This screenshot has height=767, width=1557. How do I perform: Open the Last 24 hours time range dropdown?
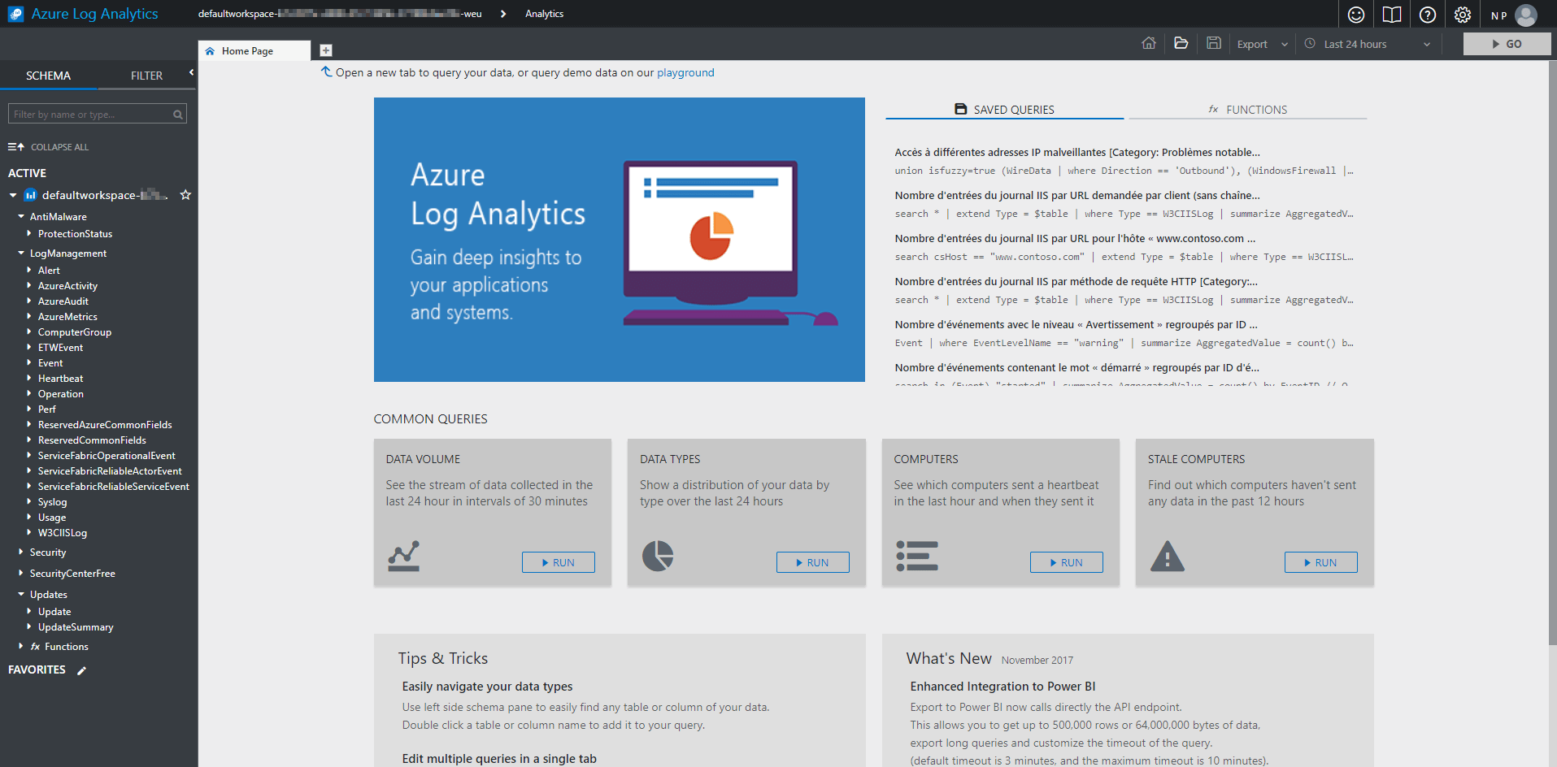coord(1368,44)
